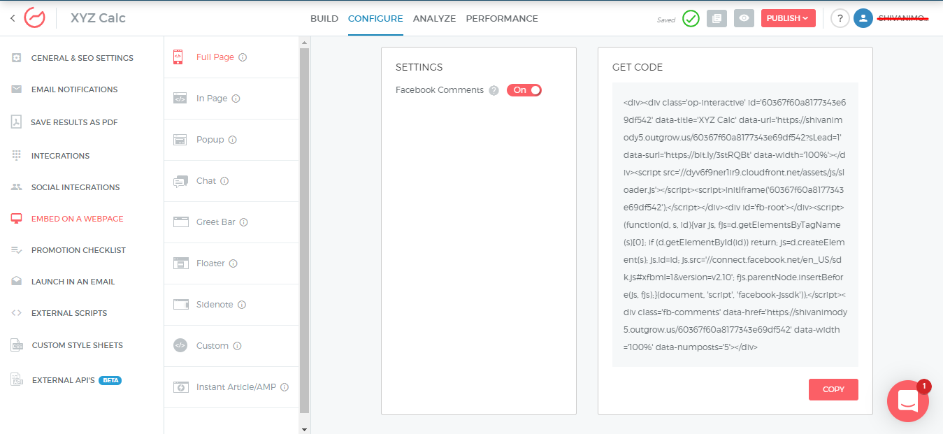Image resolution: width=943 pixels, height=434 pixels.
Task: Click the back arrow in the header
Action: (13, 18)
